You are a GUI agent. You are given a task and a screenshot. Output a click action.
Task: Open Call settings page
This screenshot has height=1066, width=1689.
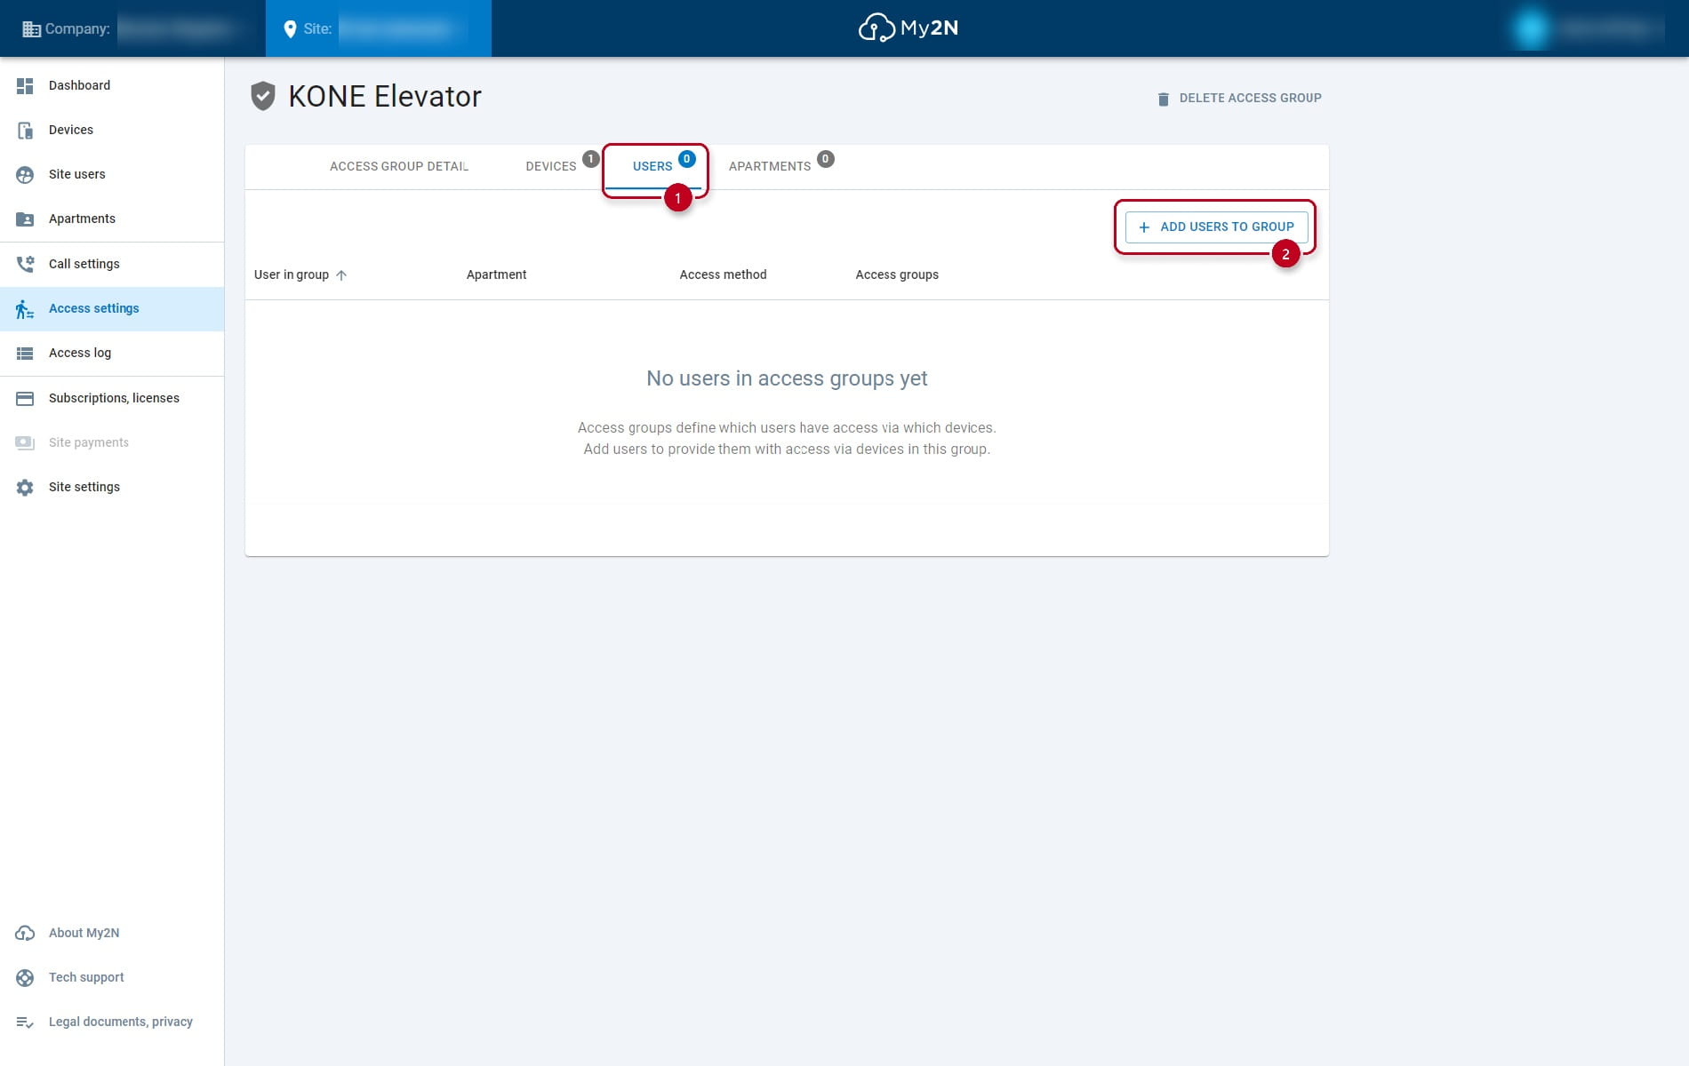coord(112,264)
